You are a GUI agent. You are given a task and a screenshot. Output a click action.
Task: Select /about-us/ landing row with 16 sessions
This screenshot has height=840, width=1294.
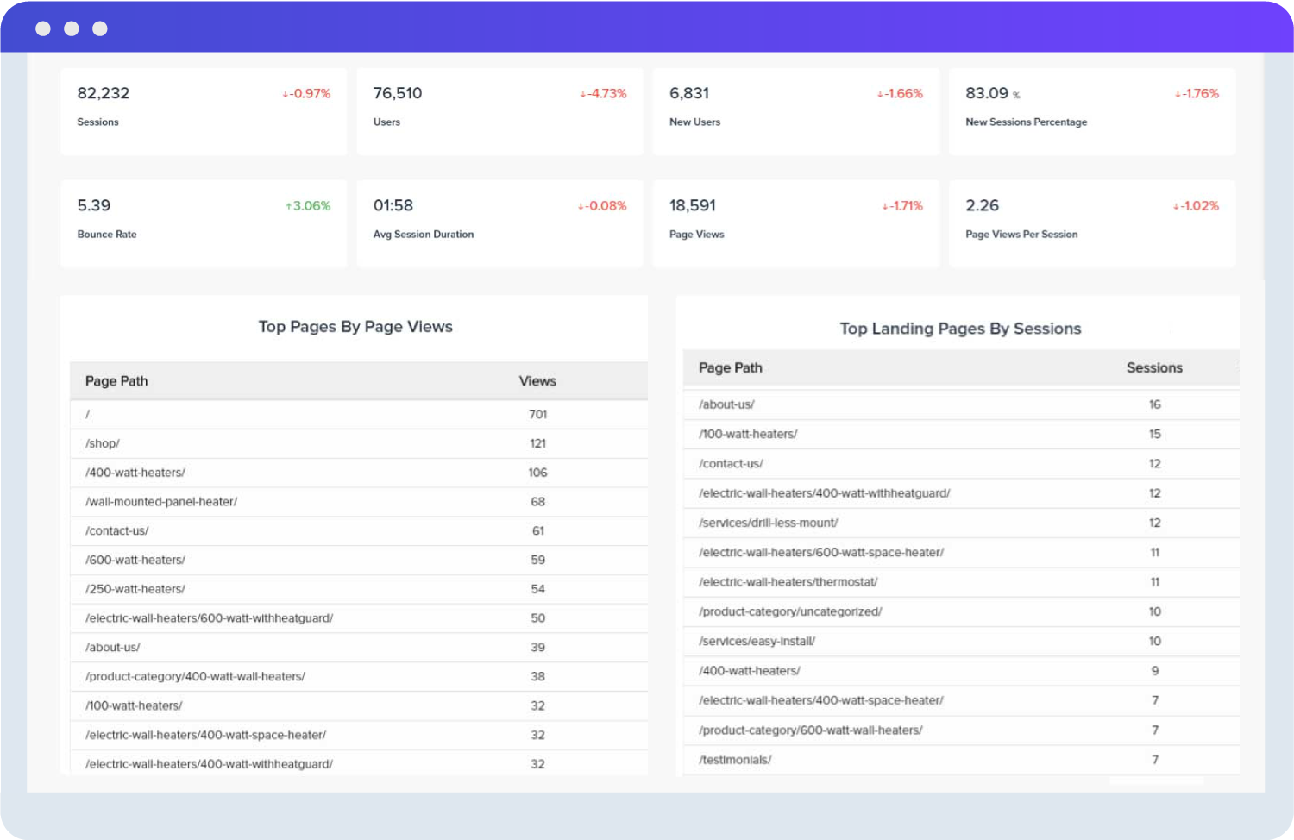click(x=961, y=404)
